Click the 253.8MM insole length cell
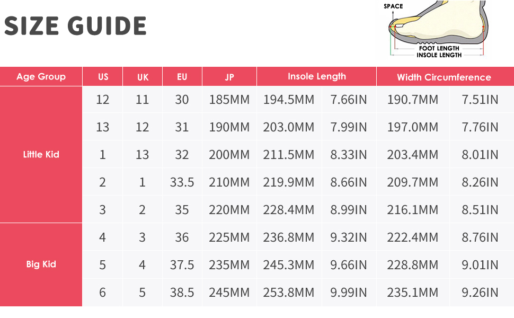 (x=289, y=293)
